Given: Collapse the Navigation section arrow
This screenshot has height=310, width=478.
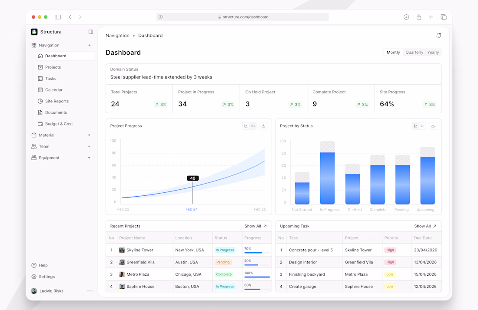Looking at the screenshot, I should click(90, 45).
